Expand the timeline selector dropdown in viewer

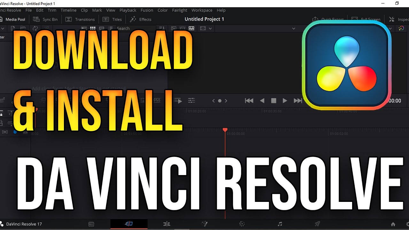tap(294, 28)
